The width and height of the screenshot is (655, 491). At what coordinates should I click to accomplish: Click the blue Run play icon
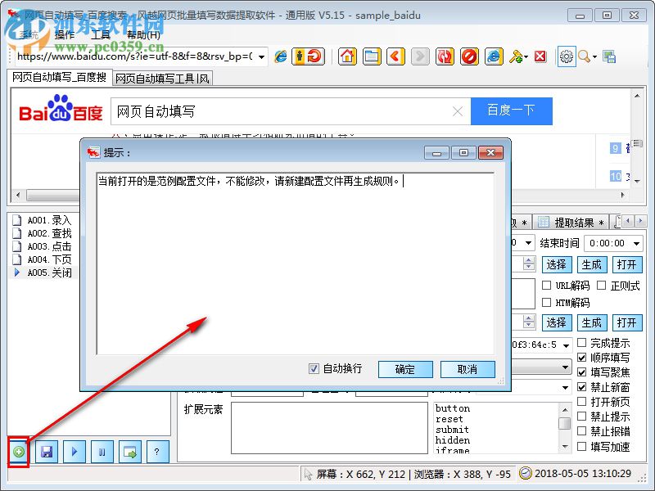(75, 451)
